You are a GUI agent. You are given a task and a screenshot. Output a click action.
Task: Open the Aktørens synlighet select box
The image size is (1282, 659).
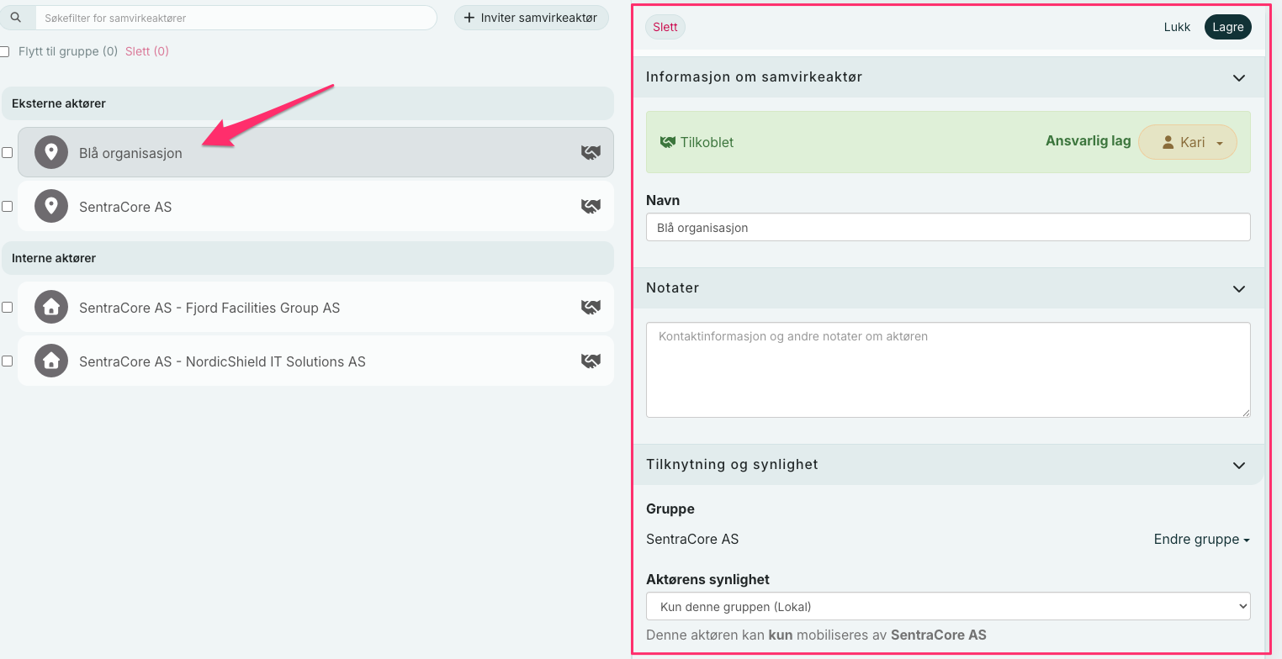(947, 606)
